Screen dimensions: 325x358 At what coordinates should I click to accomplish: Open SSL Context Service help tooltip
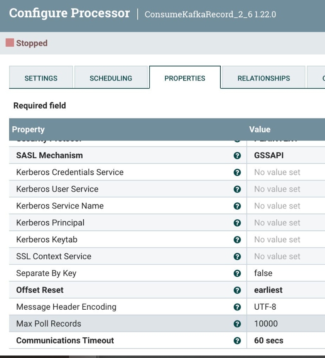[x=236, y=256]
